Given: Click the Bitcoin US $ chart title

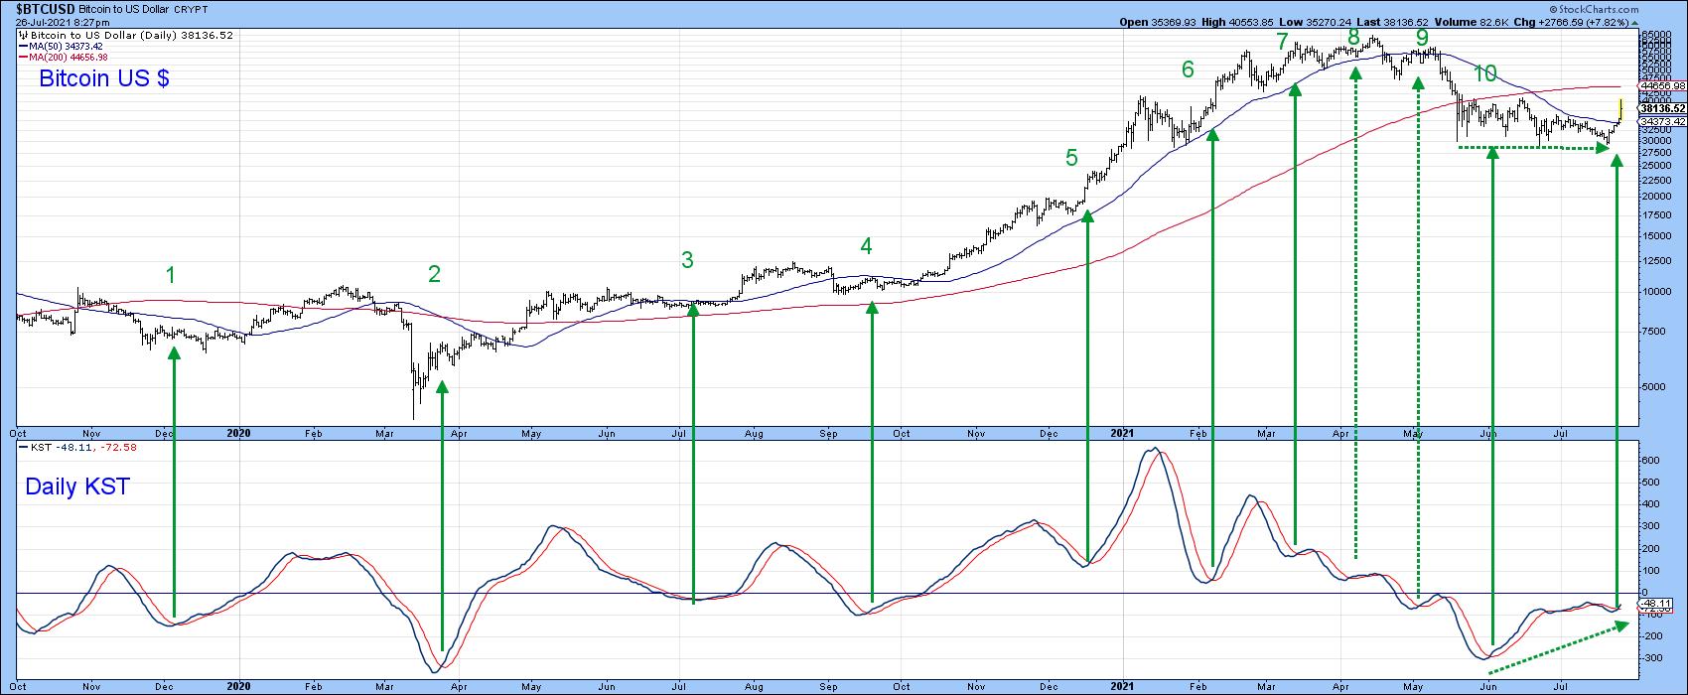Looking at the screenshot, I should (x=104, y=78).
